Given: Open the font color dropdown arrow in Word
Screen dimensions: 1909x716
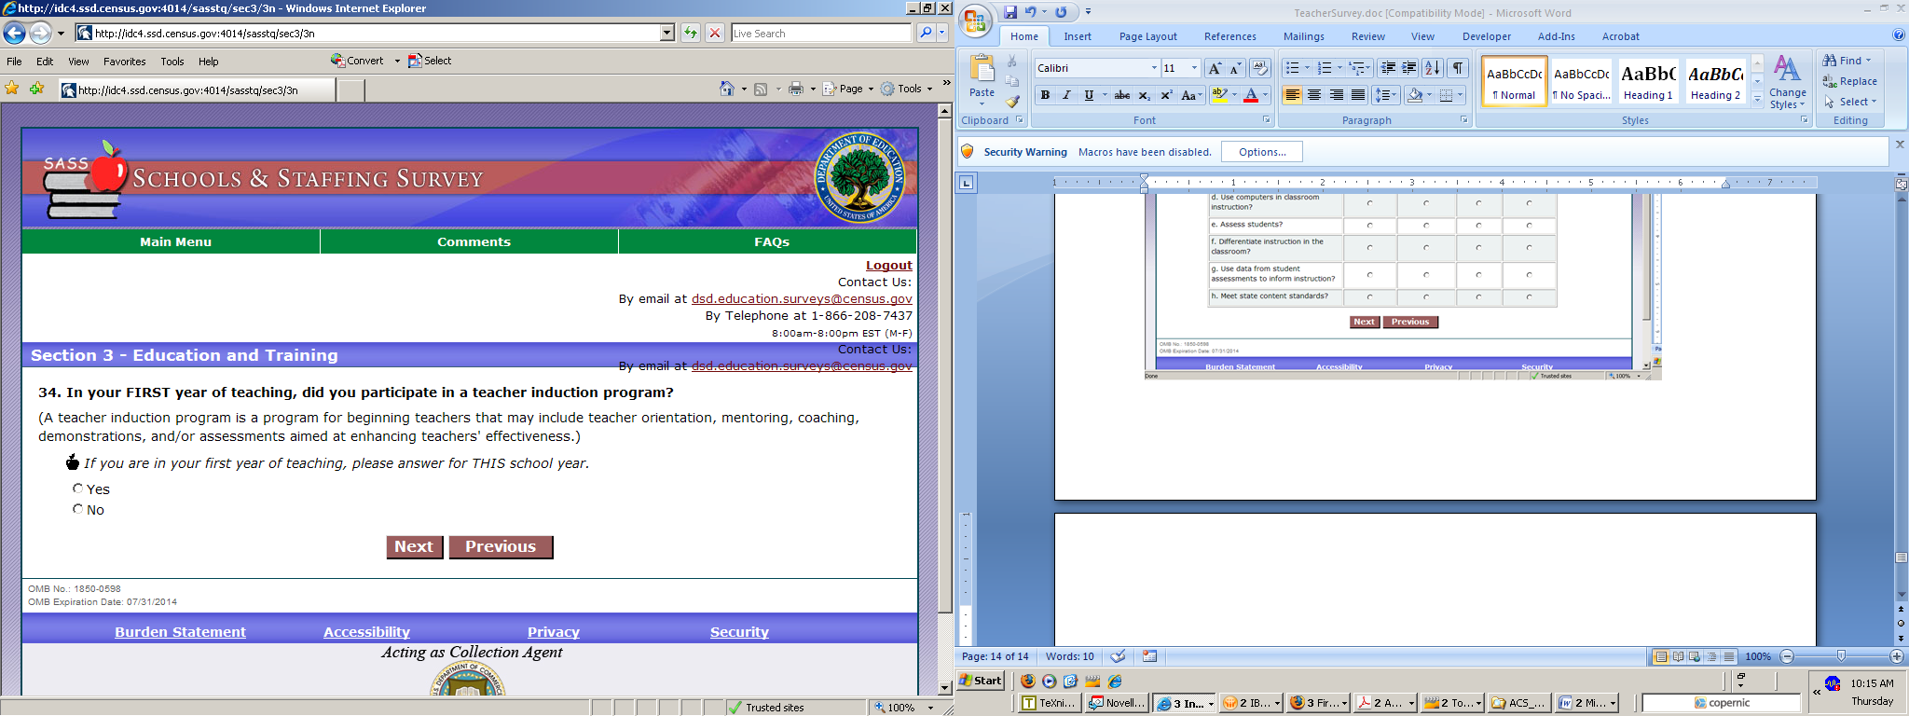Looking at the screenshot, I should [1265, 95].
